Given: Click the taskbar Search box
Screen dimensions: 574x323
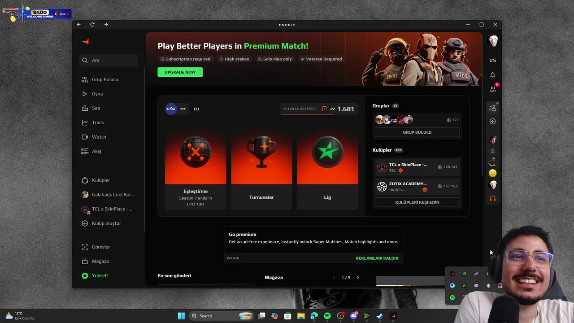Looking at the screenshot, I should click(222, 316).
